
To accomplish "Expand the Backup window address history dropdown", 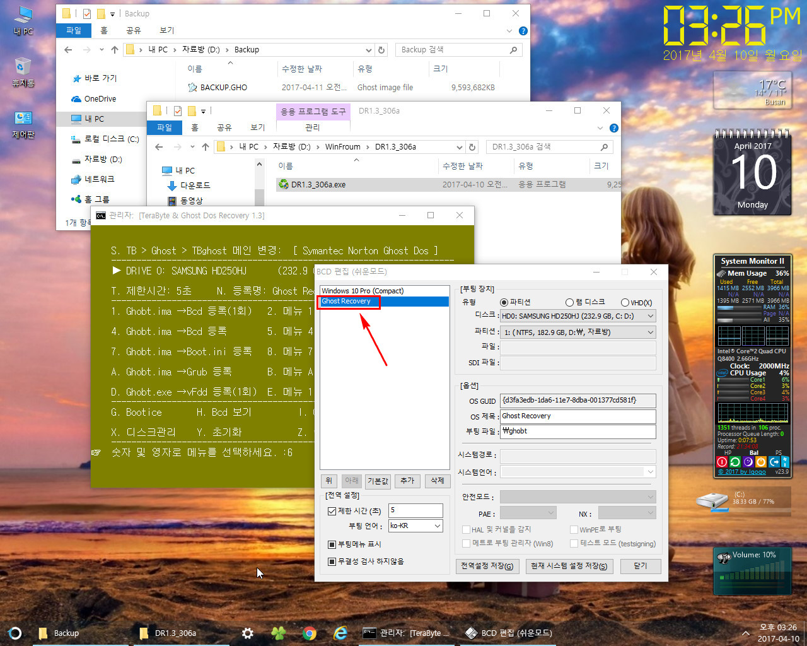I will [369, 50].
